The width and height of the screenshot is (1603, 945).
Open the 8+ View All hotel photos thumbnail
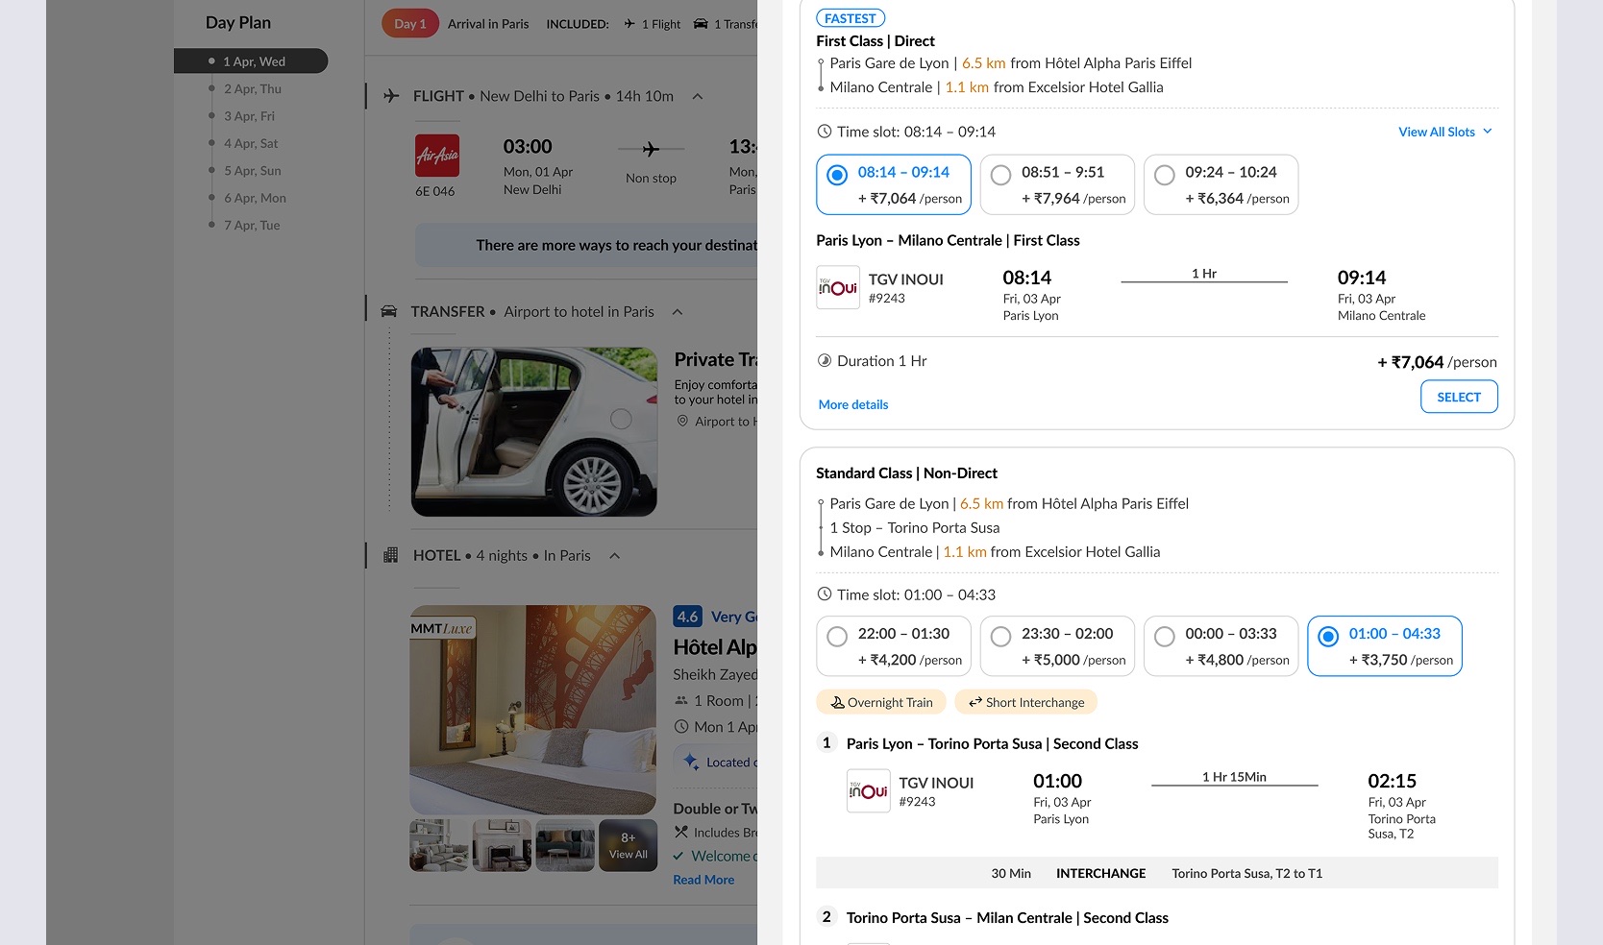tap(628, 845)
